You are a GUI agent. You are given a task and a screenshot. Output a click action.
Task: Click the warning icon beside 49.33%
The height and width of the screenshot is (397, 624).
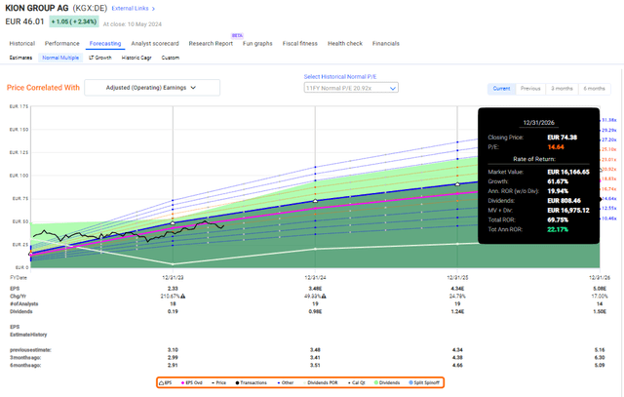tap(324, 297)
